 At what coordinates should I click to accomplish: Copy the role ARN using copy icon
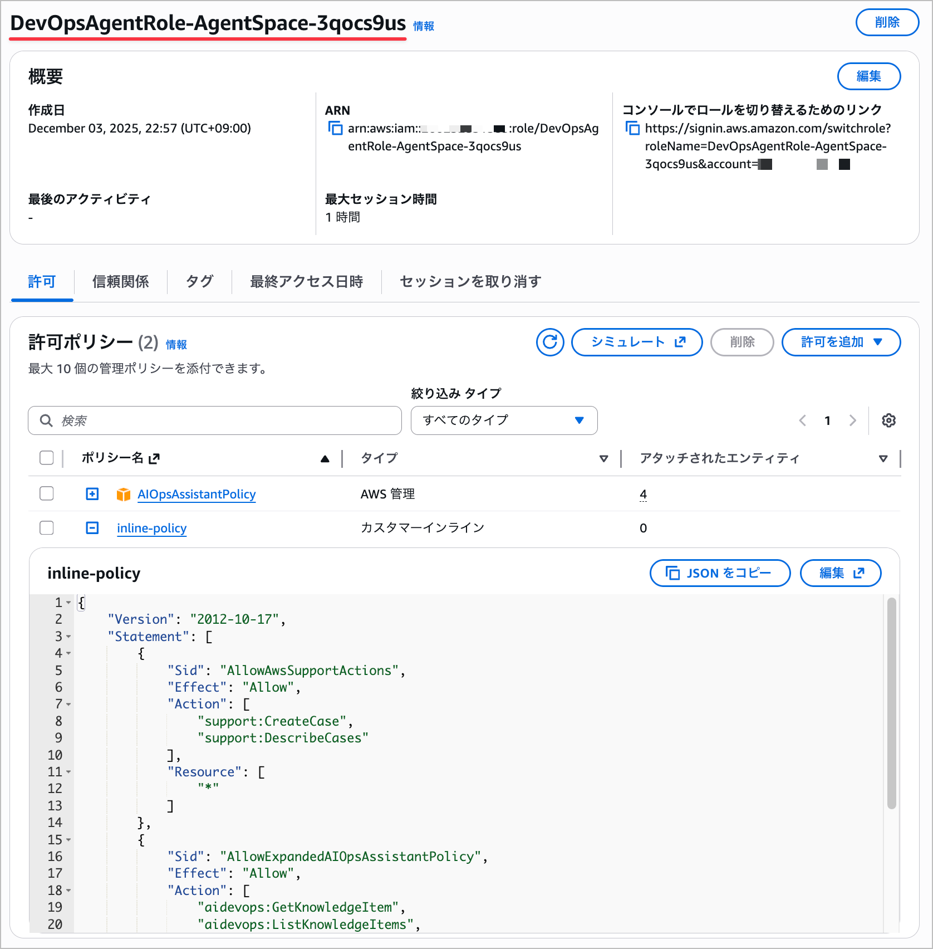click(x=335, y=128)
